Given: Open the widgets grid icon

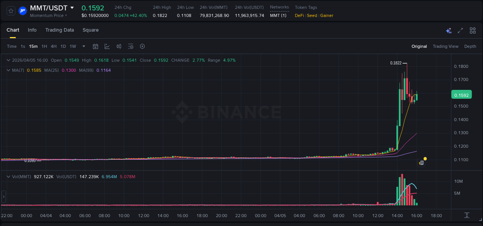Looking at the screenshot, I should [473, 30].
